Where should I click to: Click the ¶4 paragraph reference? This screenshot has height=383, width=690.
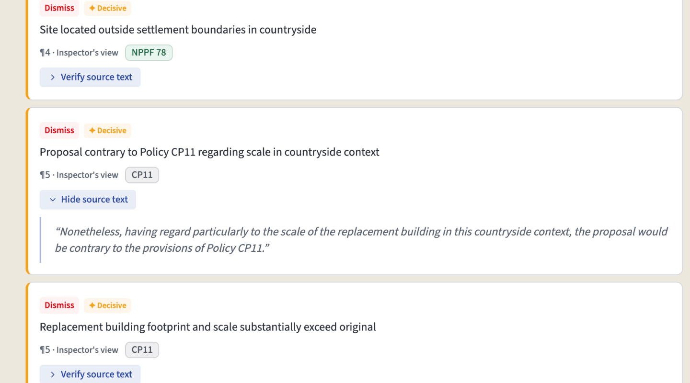(x=45, y=53)
